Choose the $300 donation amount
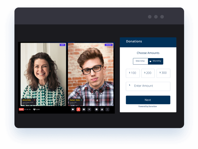 [x=163, y=73]
